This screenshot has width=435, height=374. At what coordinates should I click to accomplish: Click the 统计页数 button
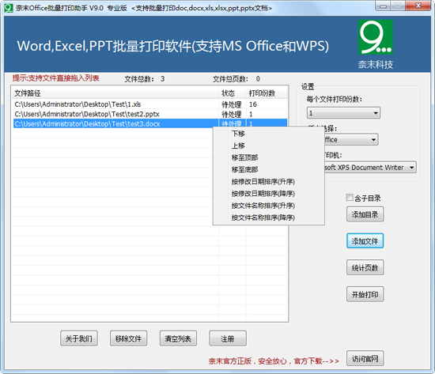point(365,267)
